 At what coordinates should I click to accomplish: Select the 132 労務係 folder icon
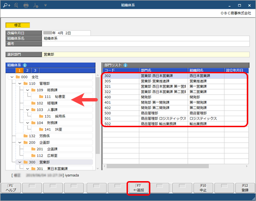pyautogui.click(x=25, y=136)
